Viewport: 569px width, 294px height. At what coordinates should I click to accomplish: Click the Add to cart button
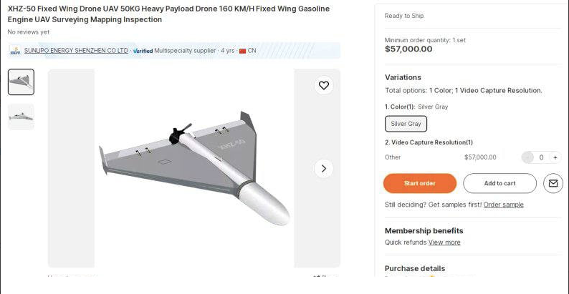[x=499, y=183]
